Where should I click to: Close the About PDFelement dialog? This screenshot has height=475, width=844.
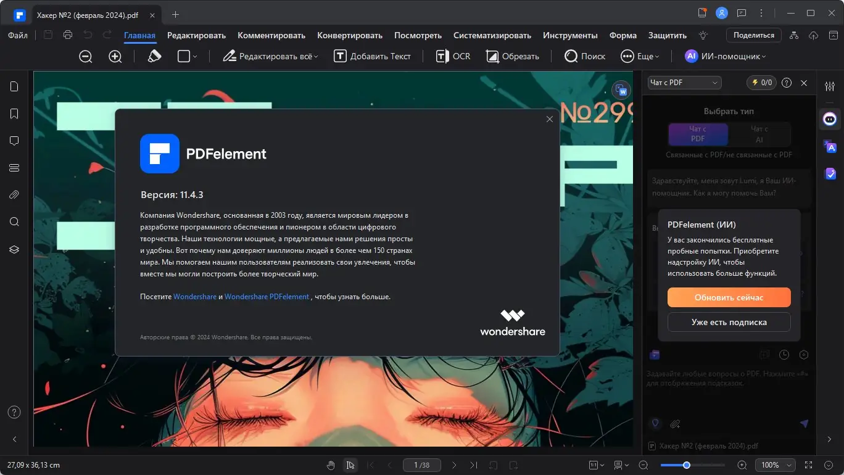(550, 119)
